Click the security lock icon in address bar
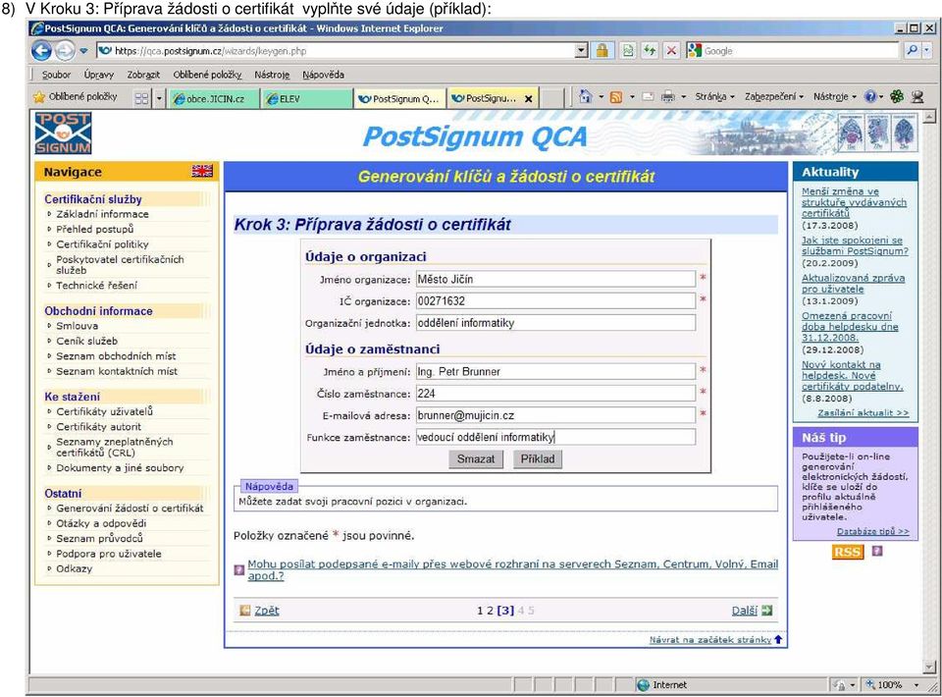This screenshot has width=942, height=697. 602,51
